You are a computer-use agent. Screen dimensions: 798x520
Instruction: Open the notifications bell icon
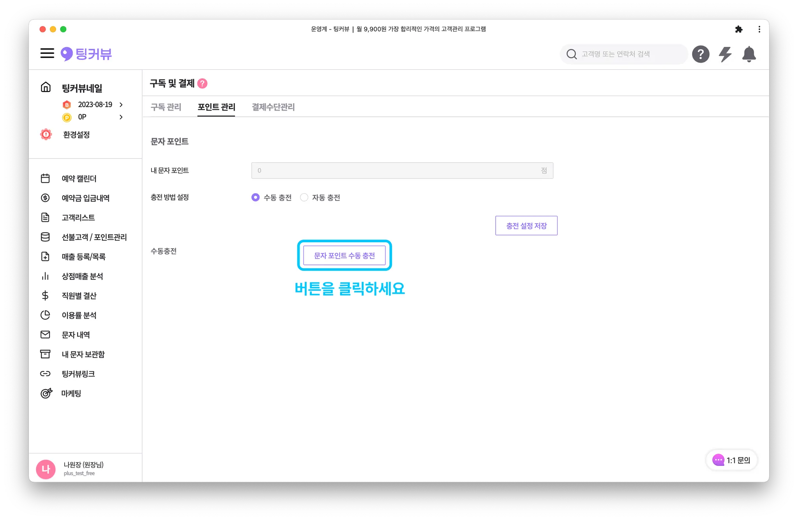749,54
